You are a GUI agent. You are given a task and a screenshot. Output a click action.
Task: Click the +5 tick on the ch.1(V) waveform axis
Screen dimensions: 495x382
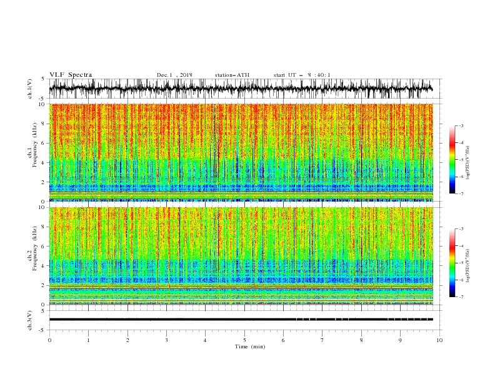point(43,79)
